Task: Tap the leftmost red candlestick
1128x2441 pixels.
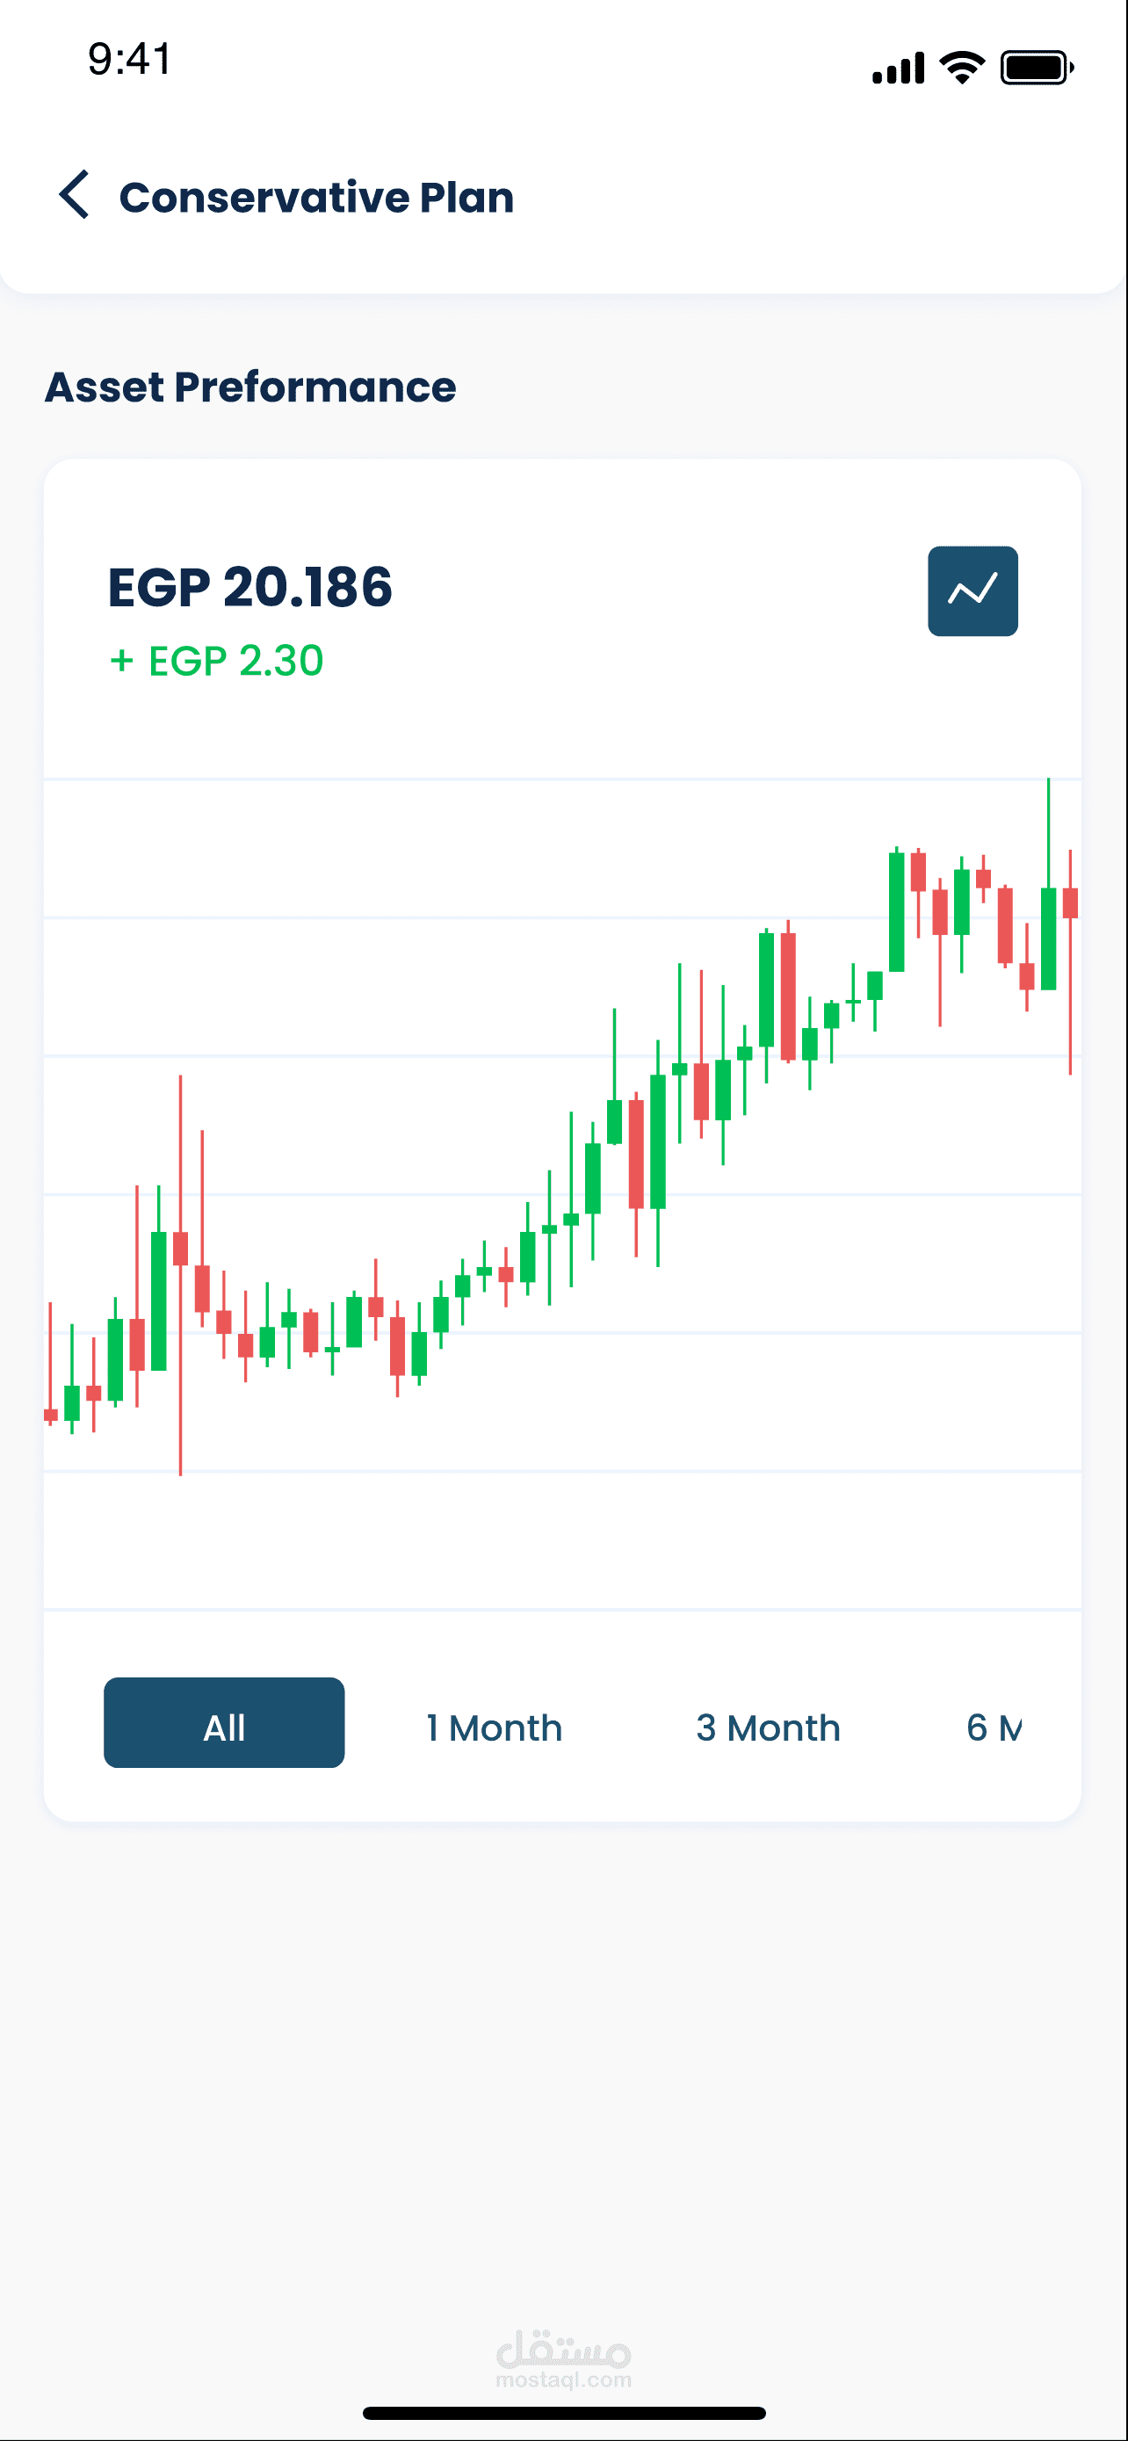Action: [50, 1414]
